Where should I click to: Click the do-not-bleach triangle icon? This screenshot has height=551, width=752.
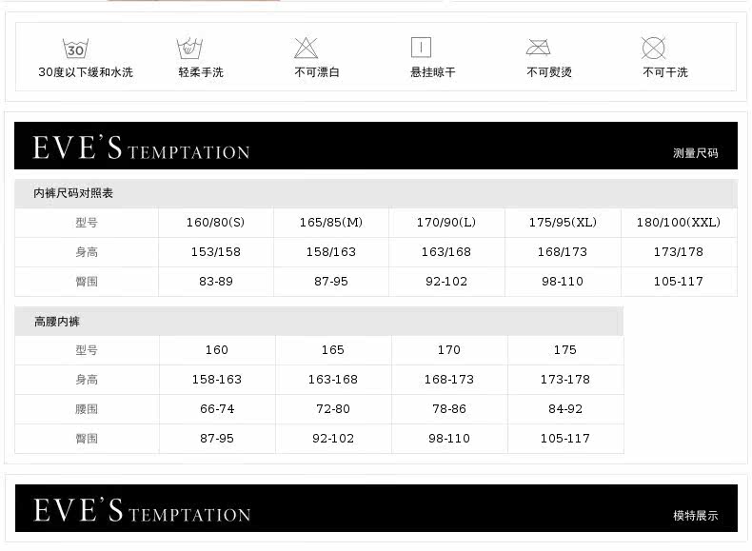pos(306,48)
